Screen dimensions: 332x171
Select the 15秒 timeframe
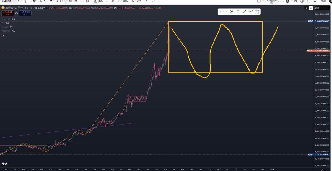click(34, 1)
